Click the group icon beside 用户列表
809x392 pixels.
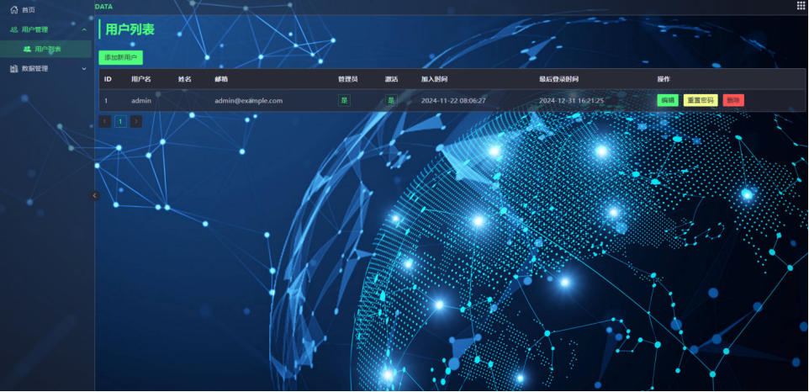click(x=28, y=50)
